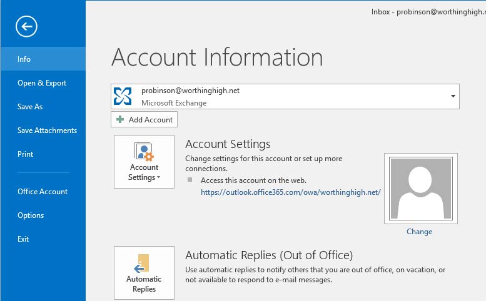Click the Change photo link
The width and height of the screenshot is (486, 301).
(x=419, y=232)
